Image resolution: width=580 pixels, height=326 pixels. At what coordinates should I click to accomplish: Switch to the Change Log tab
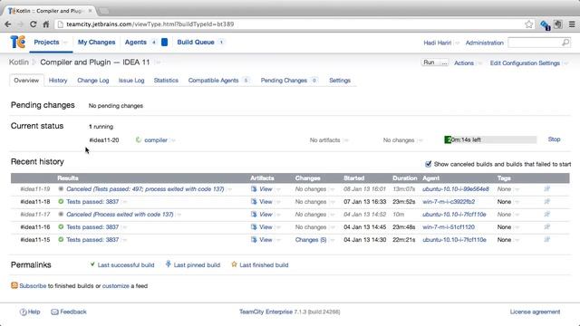(92, 81)
